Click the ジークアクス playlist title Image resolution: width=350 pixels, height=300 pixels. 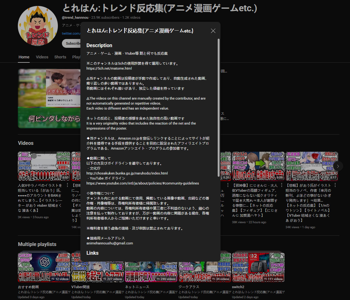tap(189, 287)
